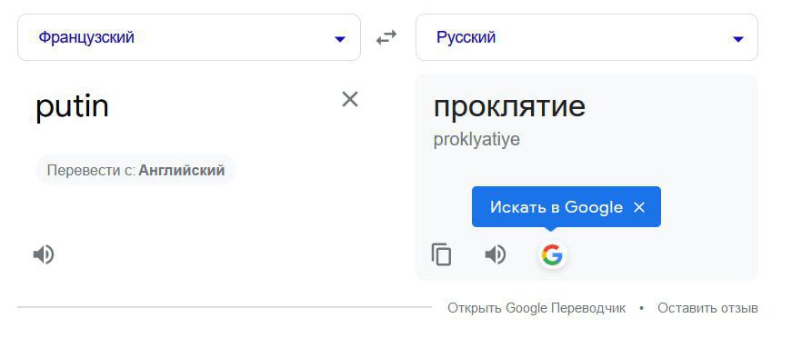Click the colorful Google G icon
Image resolution: width=792 pixels, height=338 pixels.
(x=552, y=254)
